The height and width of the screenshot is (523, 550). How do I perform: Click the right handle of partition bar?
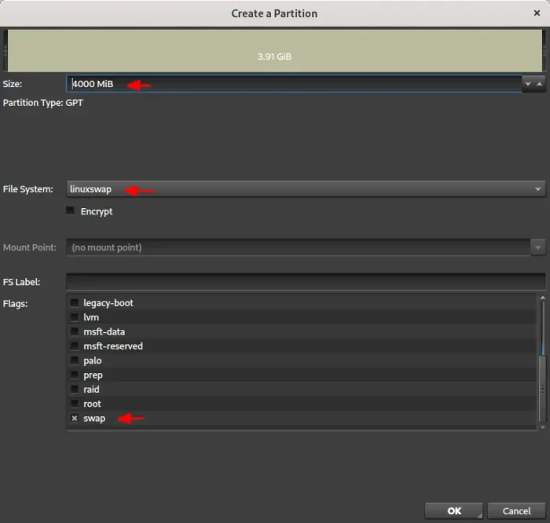point(544,51)
